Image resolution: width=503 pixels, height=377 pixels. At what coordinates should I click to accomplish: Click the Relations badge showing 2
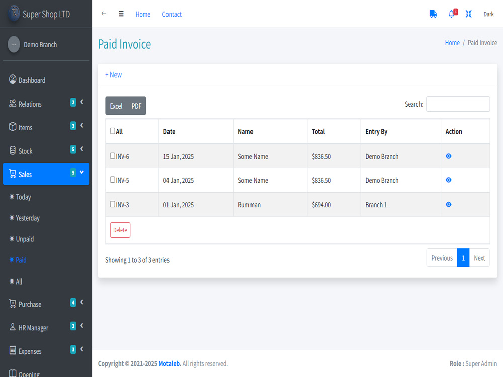coord(73,102)
